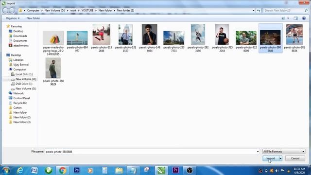This screenshot has width=311, height=175.
Task: Open view options dropdown arrow
Action: pyautogui.click(x=288, y=18)
